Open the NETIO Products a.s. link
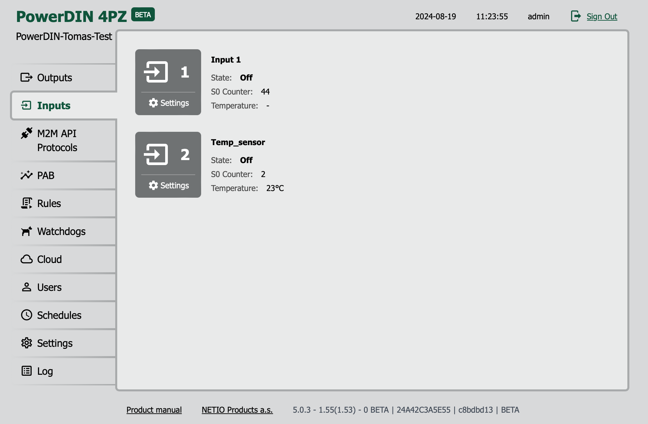 click(237, 410)
